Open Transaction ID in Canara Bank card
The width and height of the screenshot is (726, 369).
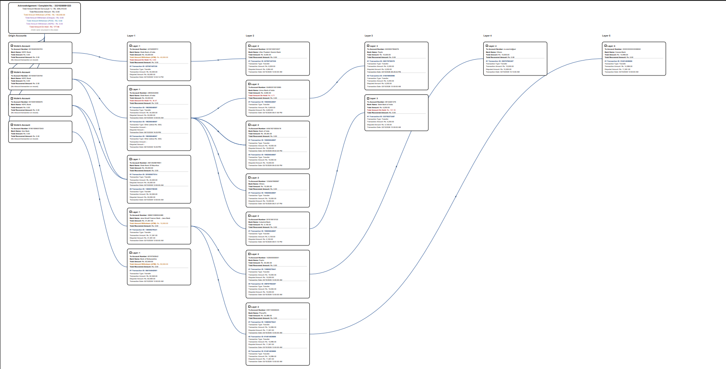tap(619, 61)
